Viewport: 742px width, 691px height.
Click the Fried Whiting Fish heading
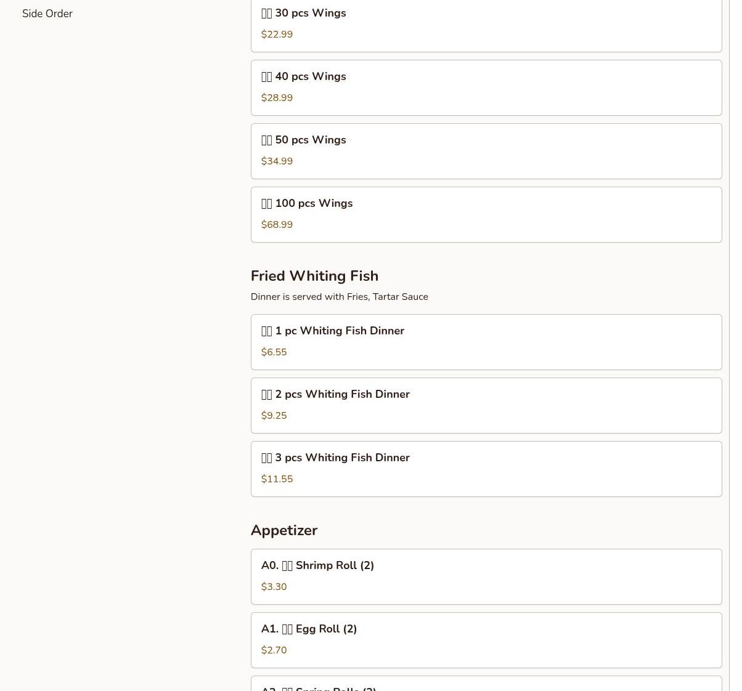point(314,276)
